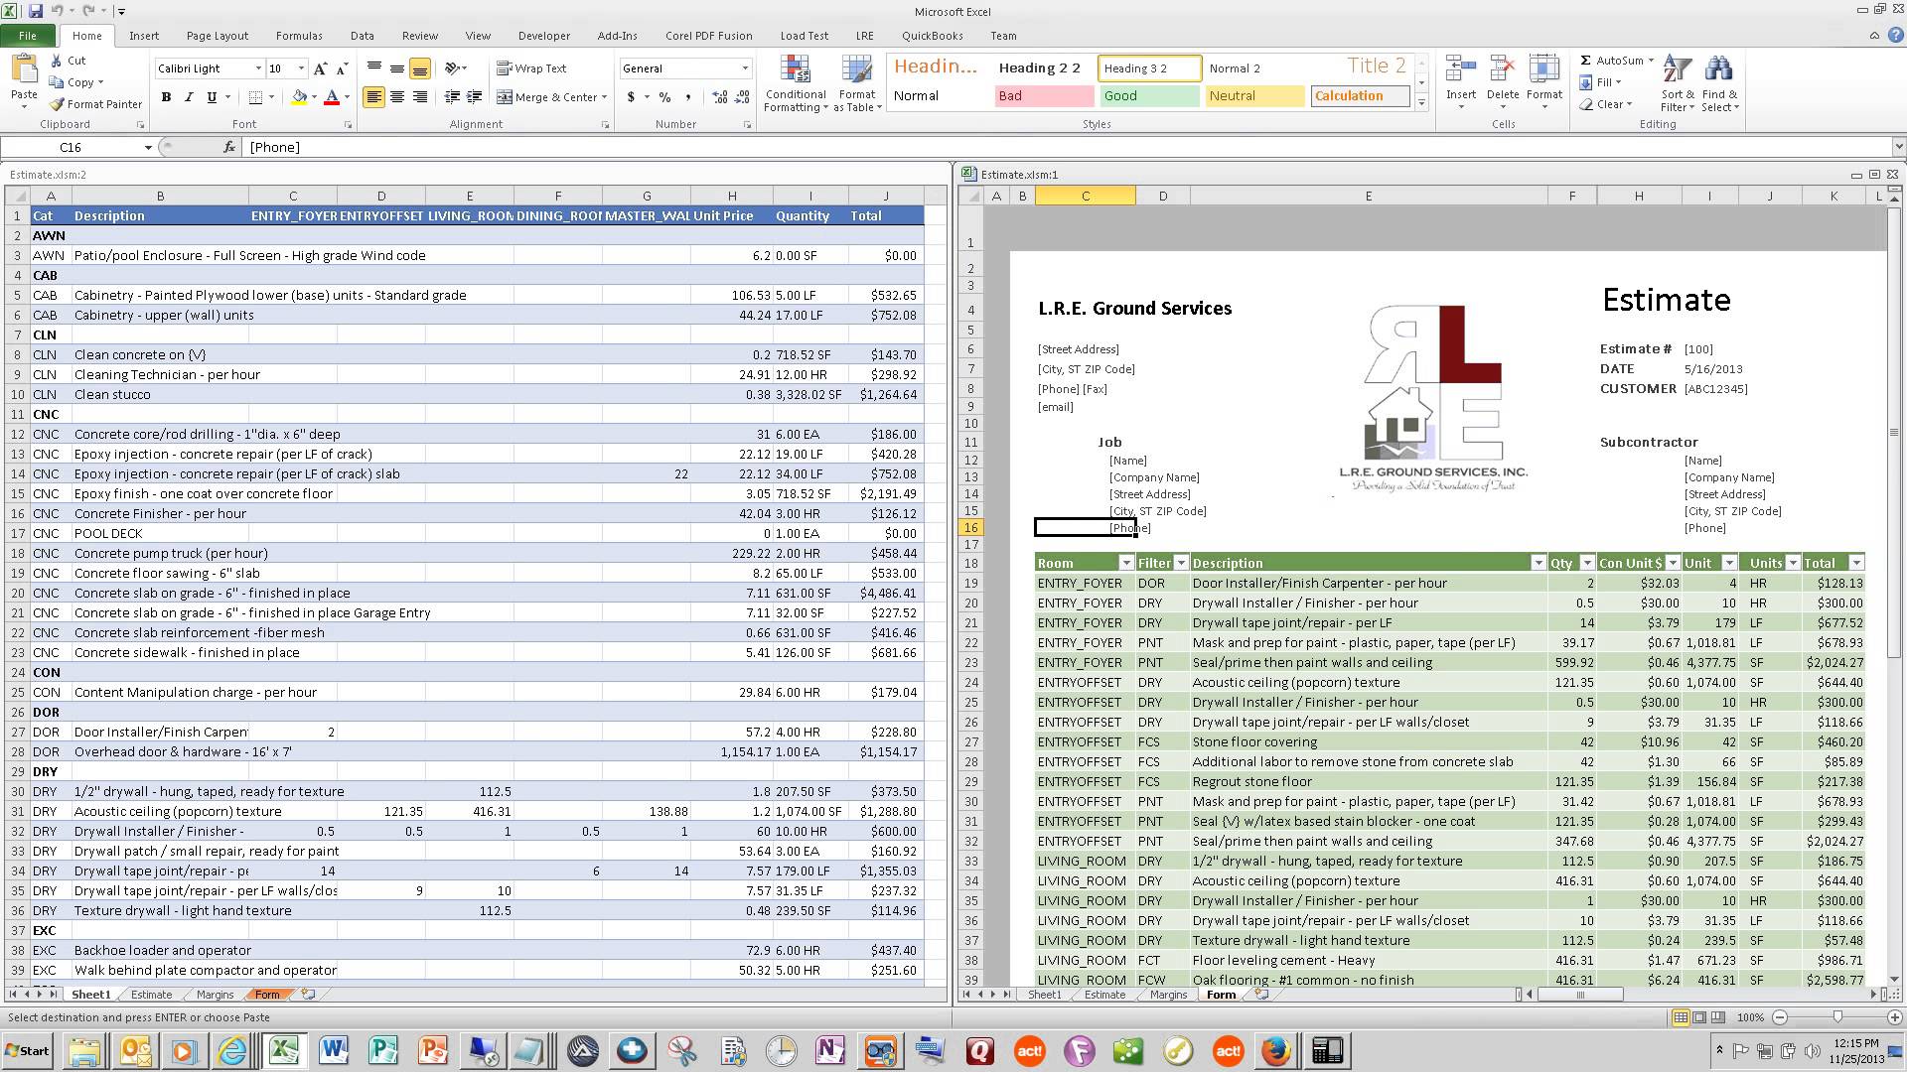Open the font name dropdown
This screenshot has height=1072, width=1907.
(x=258, y=68)
